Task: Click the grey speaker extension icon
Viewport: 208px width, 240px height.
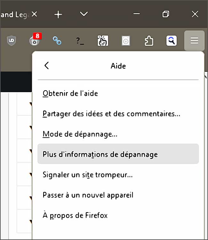Action: 126,41
